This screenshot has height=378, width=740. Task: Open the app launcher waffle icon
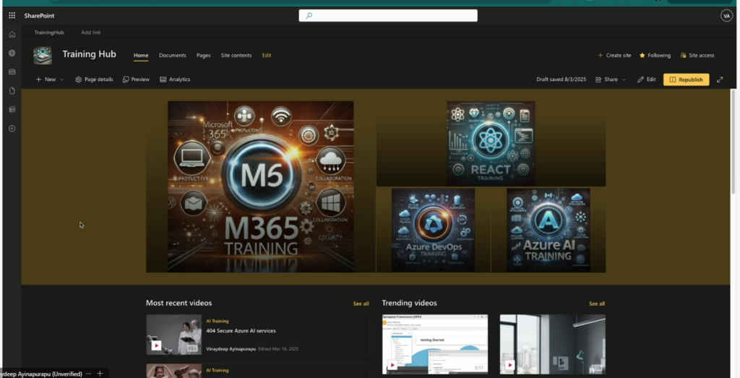click(12, 16)
